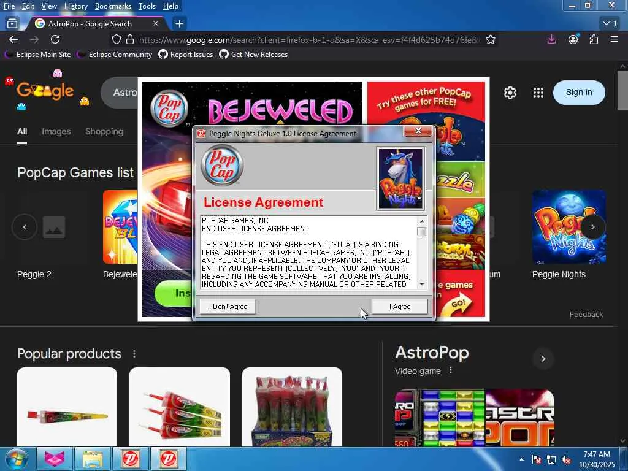Open the Firefox hamburger application menu
Image resolution: width=628 pixels, height=471 pixels.
coord(615,39)
